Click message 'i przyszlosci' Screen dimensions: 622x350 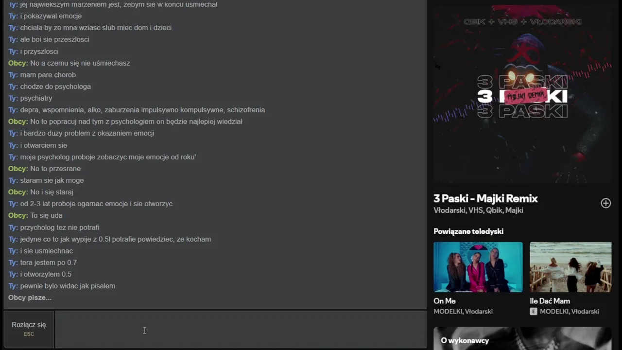pyautogui.click(x=34, y=52)
